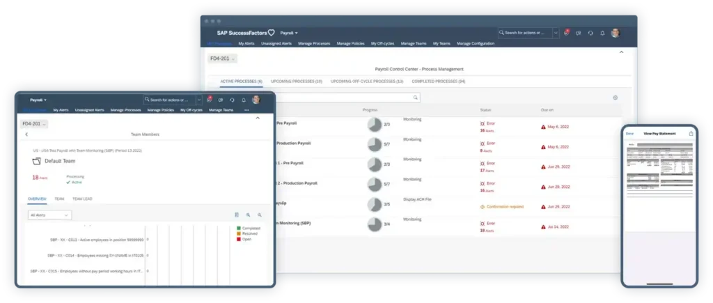This screenshot has width=713, height=303.
Task: Open Manage Policies in desktop navigation bar
Action: (x=351, y=44)
